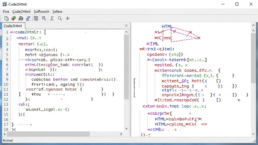This screenshot has width=258, height=145.
Task: Click the preview pane scroll-down arrow
Action: click(x=253, y=134)
